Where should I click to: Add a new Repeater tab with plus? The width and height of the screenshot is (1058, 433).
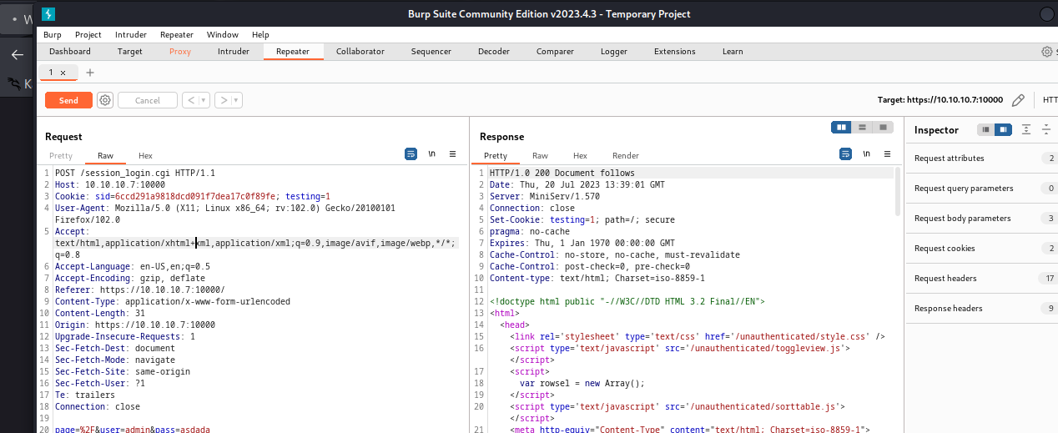pos(90,73)
